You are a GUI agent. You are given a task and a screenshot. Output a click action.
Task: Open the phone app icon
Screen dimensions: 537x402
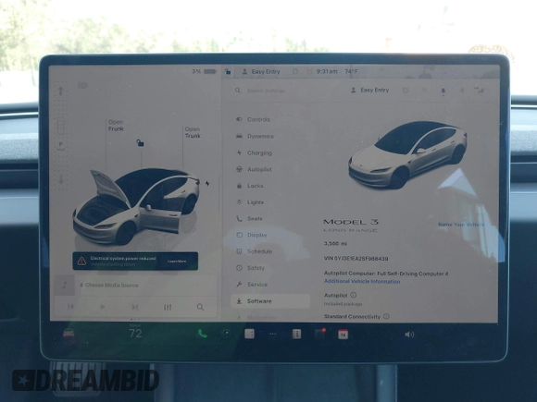tap(203, 334)
